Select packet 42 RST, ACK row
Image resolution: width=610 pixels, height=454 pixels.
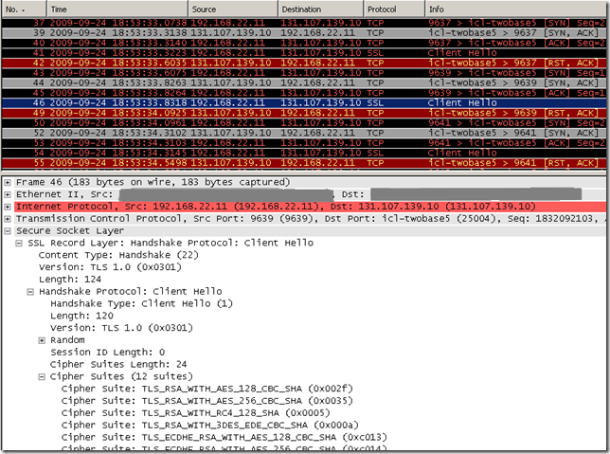(304, 63)
